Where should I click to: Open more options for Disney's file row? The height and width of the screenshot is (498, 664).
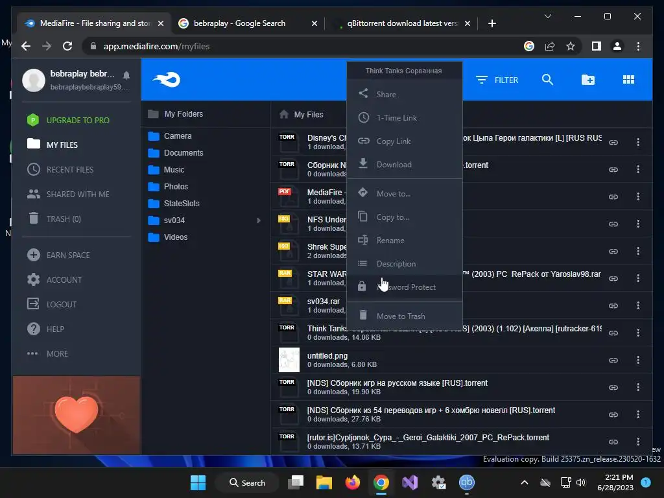click(x=638, y=142)
